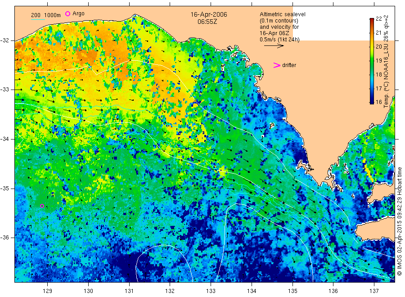
Task: Click the IMOS copyright timestamp text
Action: [399, 221]
